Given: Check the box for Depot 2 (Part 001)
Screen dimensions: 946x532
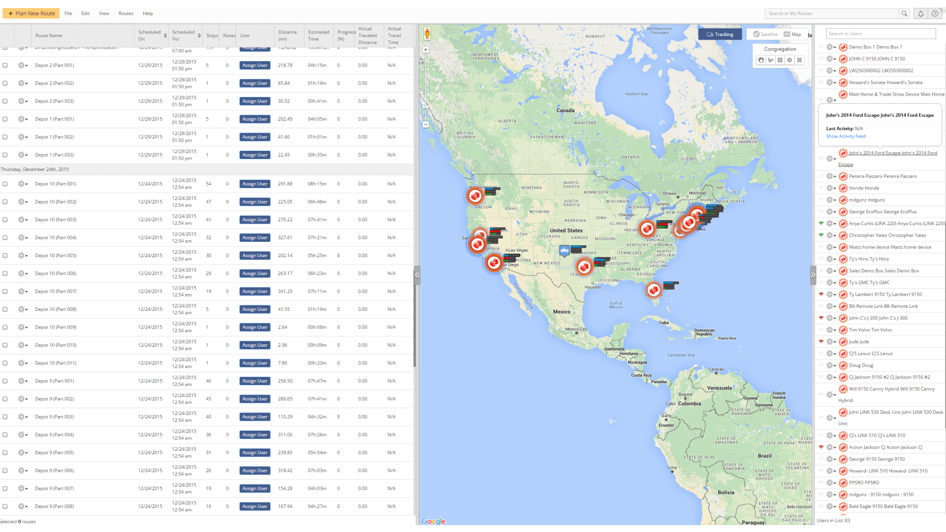Looking at the screenshot, I should [5, 66].
